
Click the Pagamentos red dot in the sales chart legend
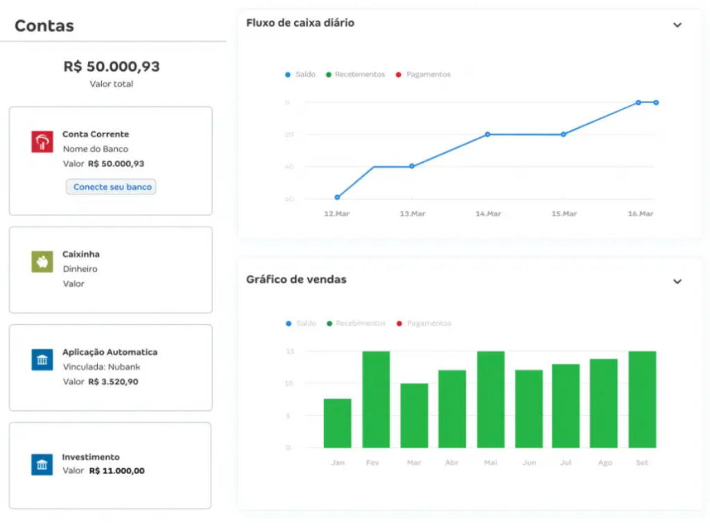click(399, 324)
